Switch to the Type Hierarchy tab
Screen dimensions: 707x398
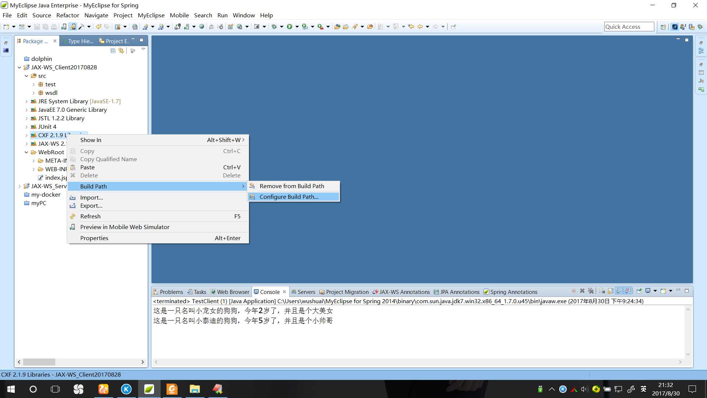coord(77,41)
